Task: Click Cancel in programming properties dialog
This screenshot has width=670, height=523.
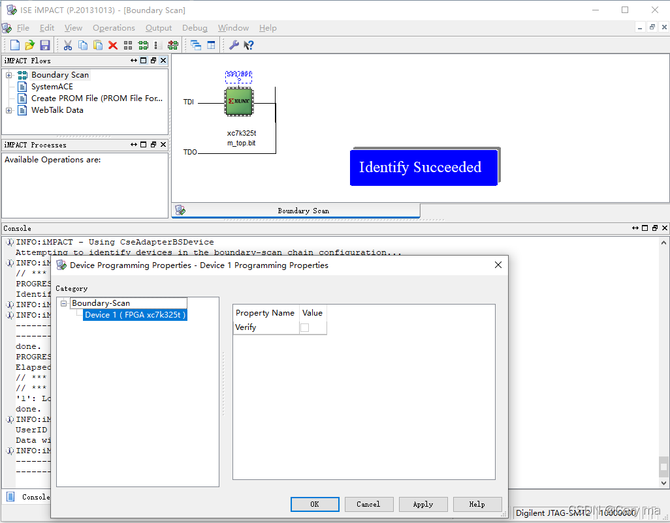Action: point(368,504)
